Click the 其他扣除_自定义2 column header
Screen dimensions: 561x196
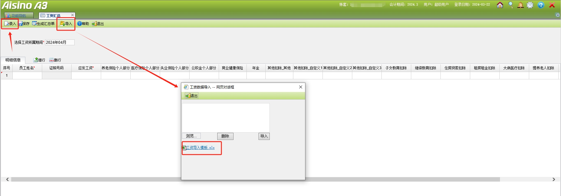pos(338,68)
